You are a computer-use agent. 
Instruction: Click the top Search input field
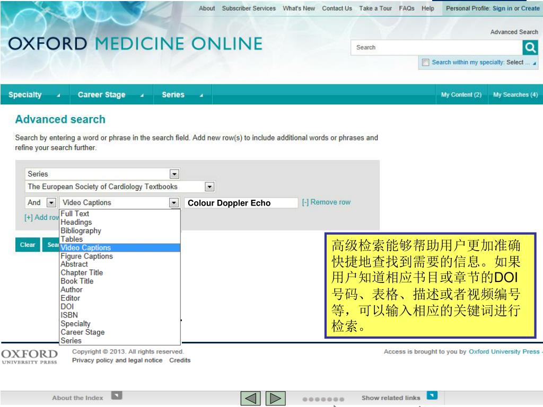[x=437, y=47]
